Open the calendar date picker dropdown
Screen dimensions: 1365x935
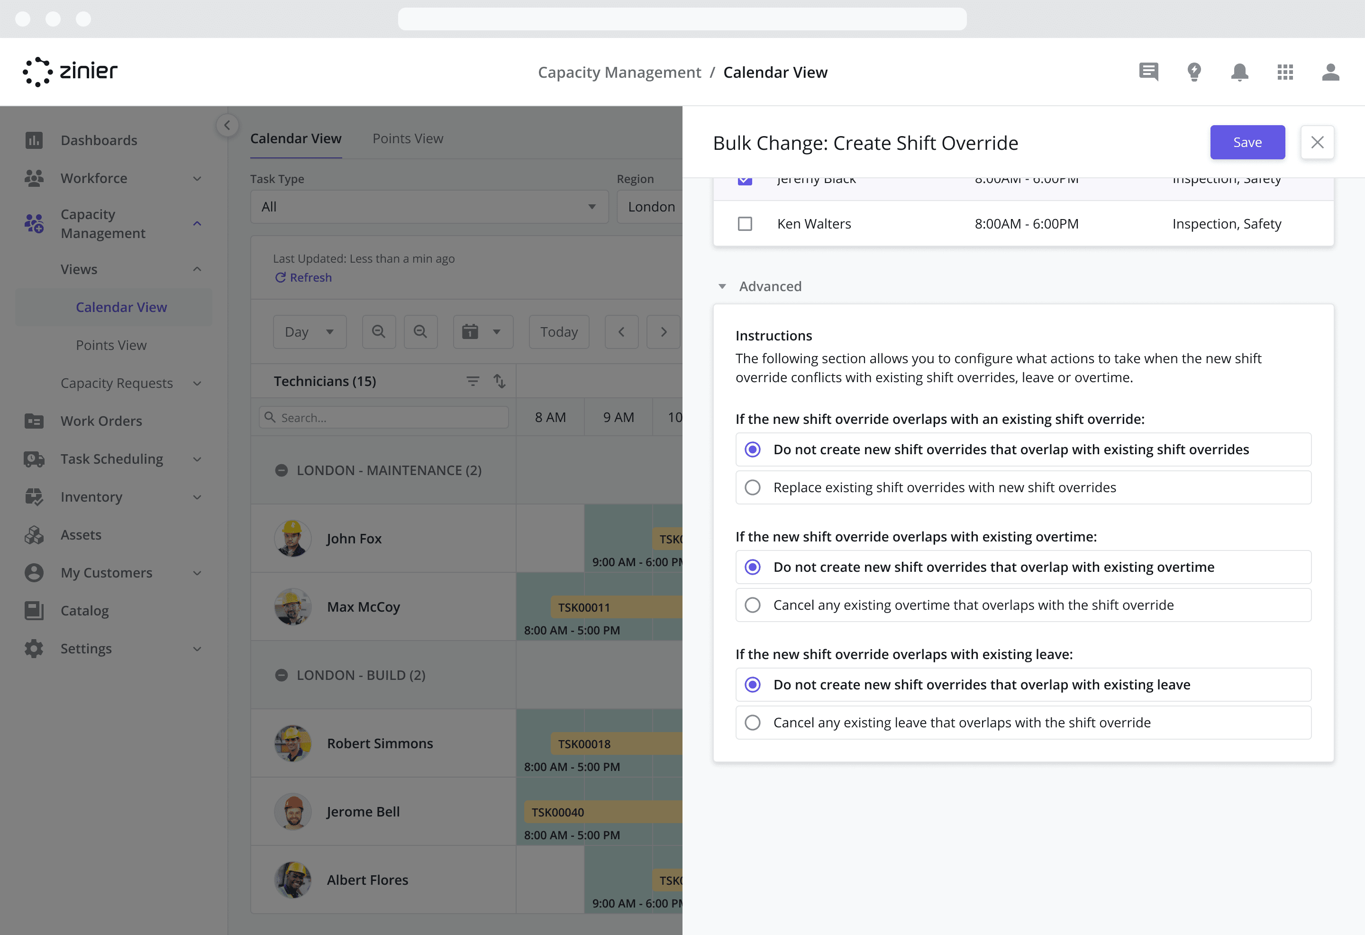coord(483,331)
